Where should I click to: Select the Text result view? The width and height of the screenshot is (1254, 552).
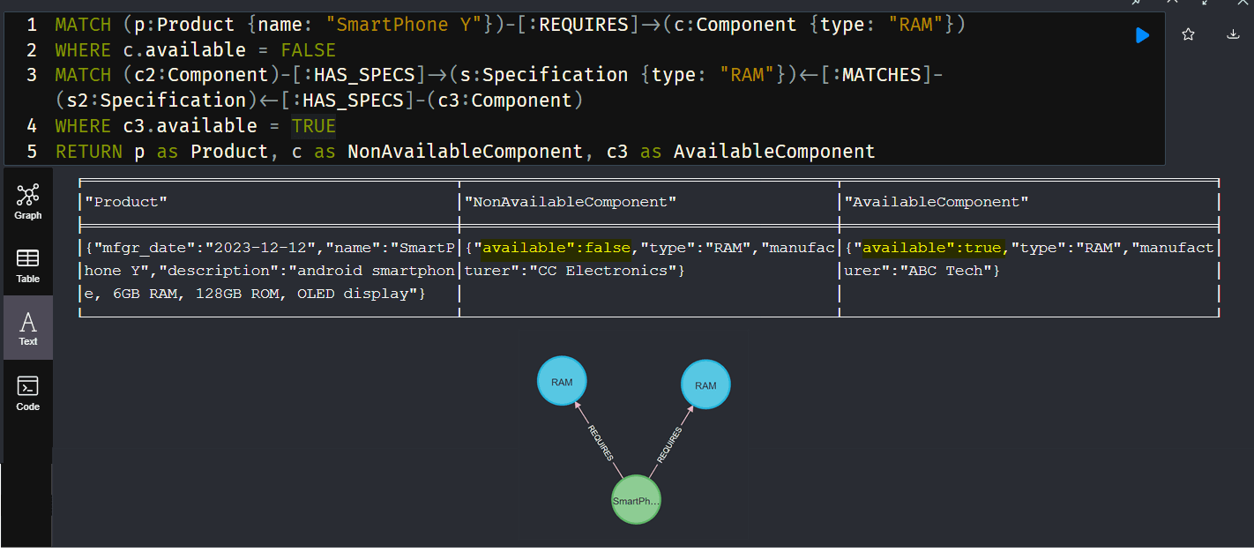pyautogui.click(x=28, y=327)
